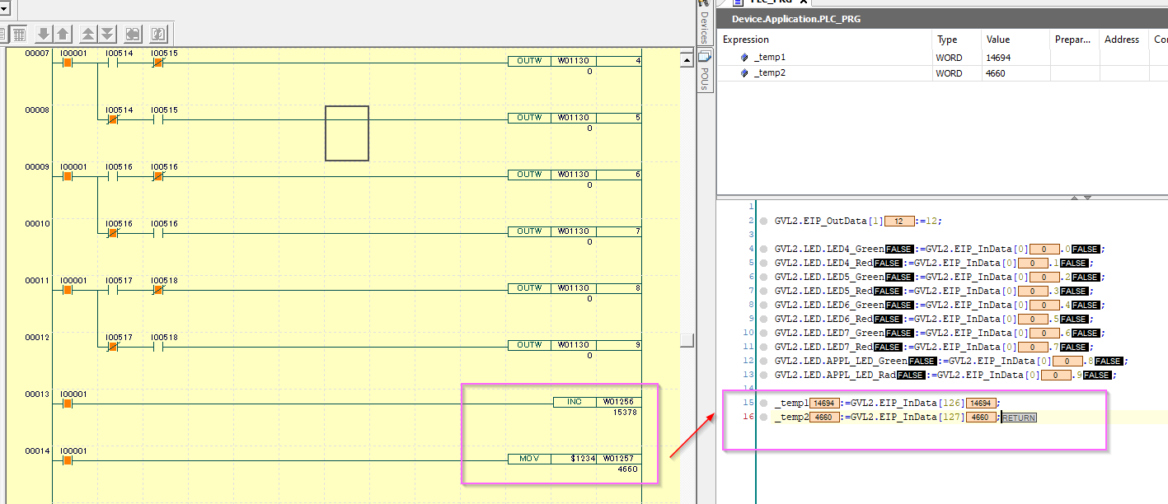The width and height of the screenshot is (1168, 504).
Task: Click the double up arrow toolbar icon
Action: click(88, 34)
